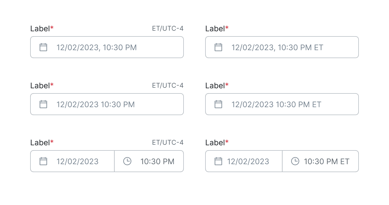389x205 pixels.
Task: Click the clock icon next to "10:30 PM ET"
Action: (x=295, y=161)
